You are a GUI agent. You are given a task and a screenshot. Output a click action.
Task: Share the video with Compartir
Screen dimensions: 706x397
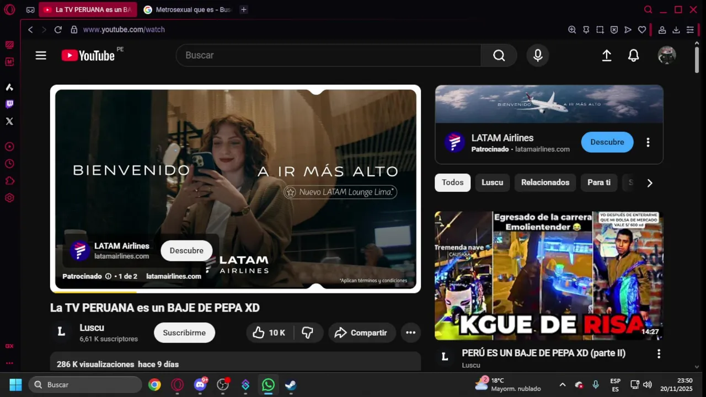click(361, 332)
